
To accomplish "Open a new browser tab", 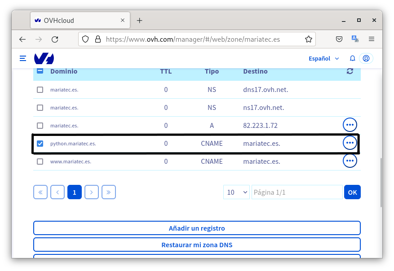I will coord(139,21).
